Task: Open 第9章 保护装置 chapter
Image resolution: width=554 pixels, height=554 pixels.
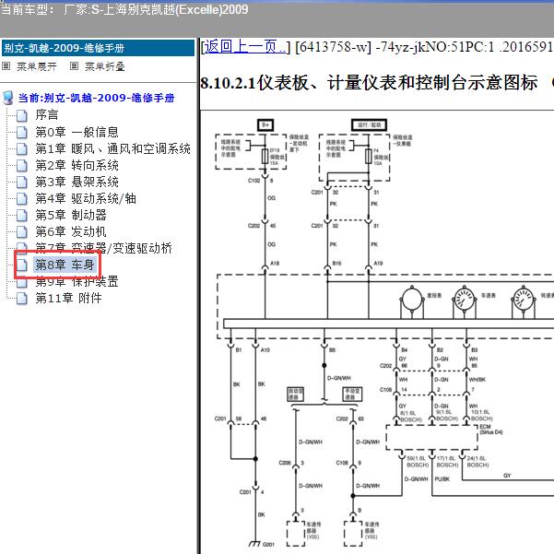Action: point(77,281)
